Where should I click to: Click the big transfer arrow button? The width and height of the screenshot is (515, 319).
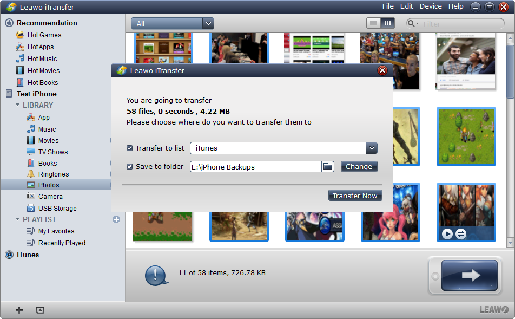[469, 275]
